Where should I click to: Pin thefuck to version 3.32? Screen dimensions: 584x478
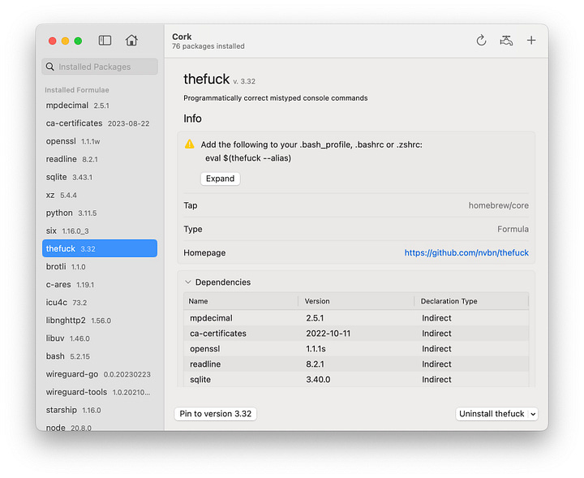tap(215, 414)
